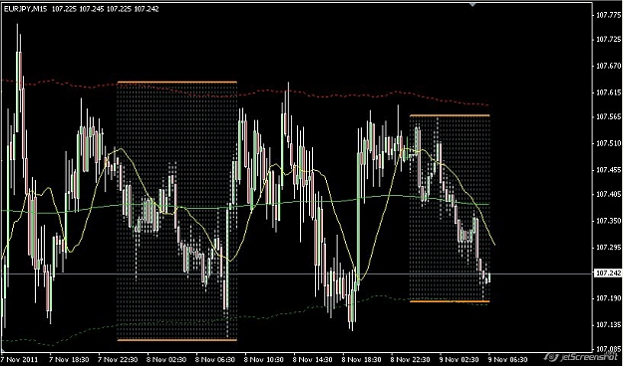
Task: Click the 8 Nov 02:30 time label
Action: point(166,360)
